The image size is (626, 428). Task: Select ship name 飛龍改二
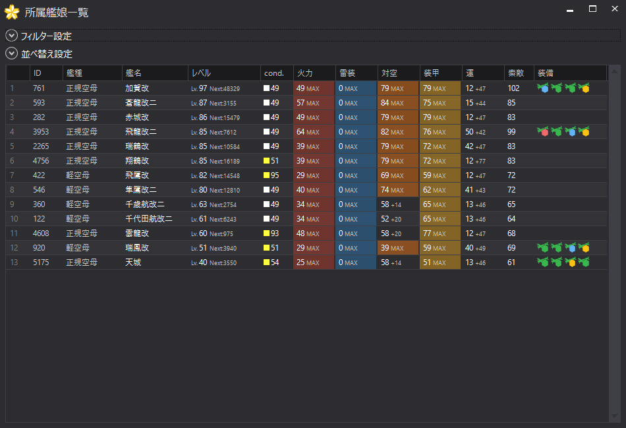(x=141, y=131)
